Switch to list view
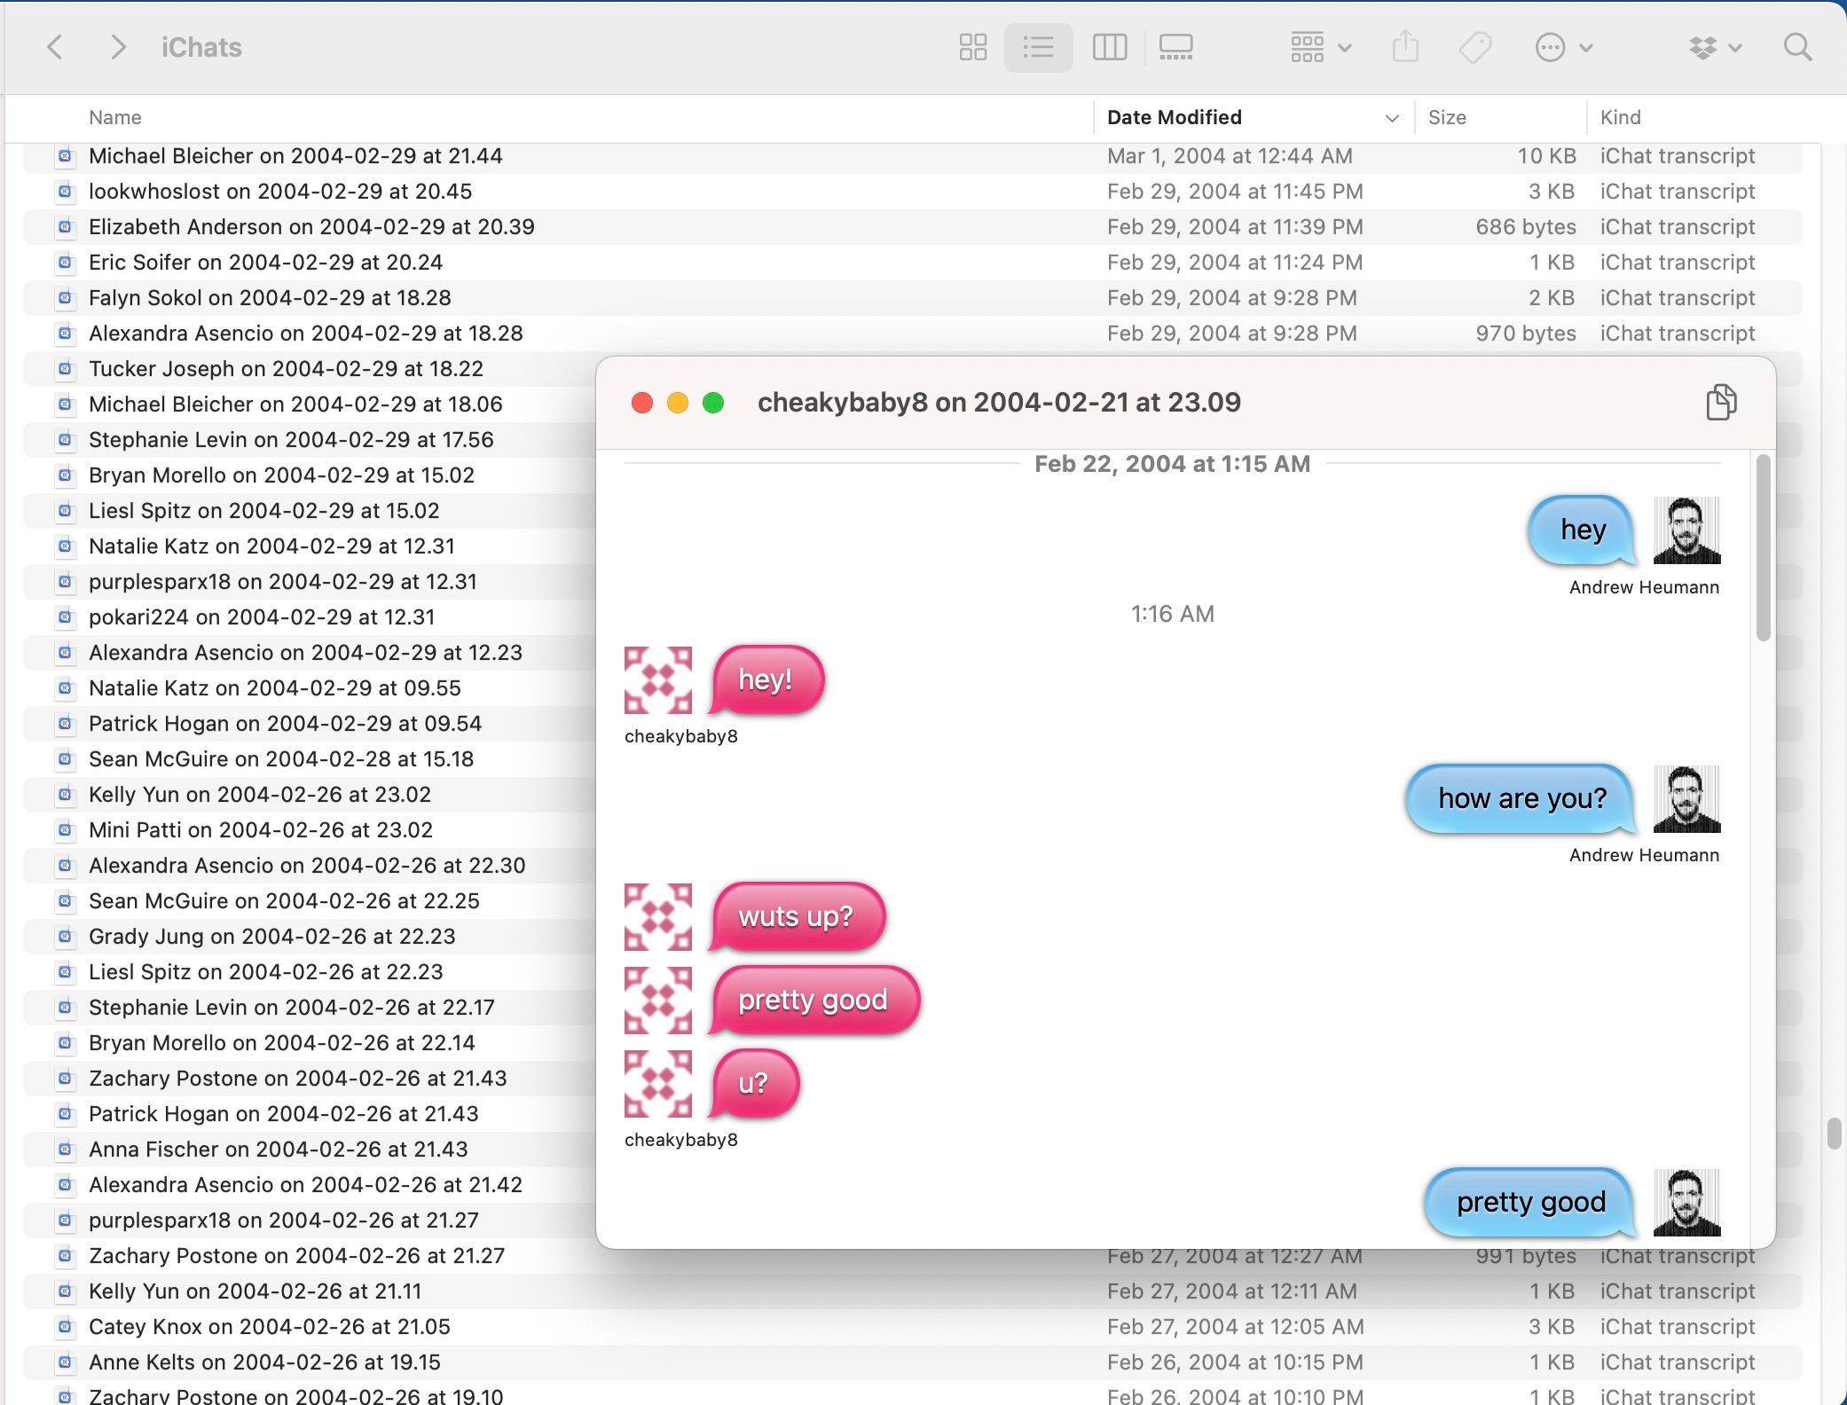Image resolution: width=1847 pixels, height=1405 pixels. click(1038, 47)
